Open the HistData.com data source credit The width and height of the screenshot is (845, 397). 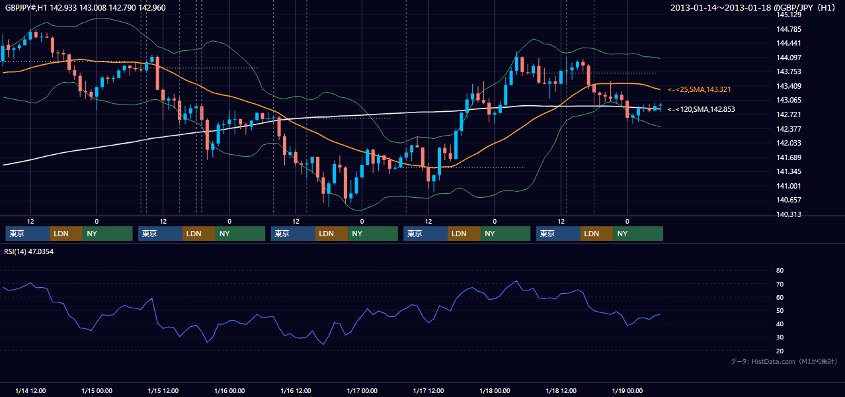pyautogui.click(x=784, y=361)
